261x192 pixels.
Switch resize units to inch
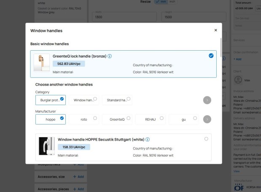(x=172, y=2)
